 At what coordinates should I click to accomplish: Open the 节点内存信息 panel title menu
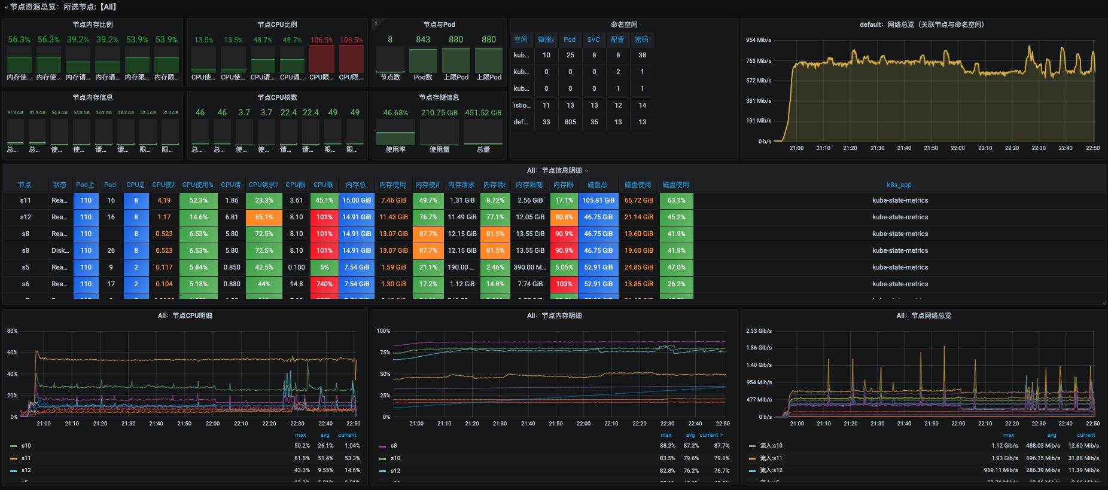click(x=93, y=97)
